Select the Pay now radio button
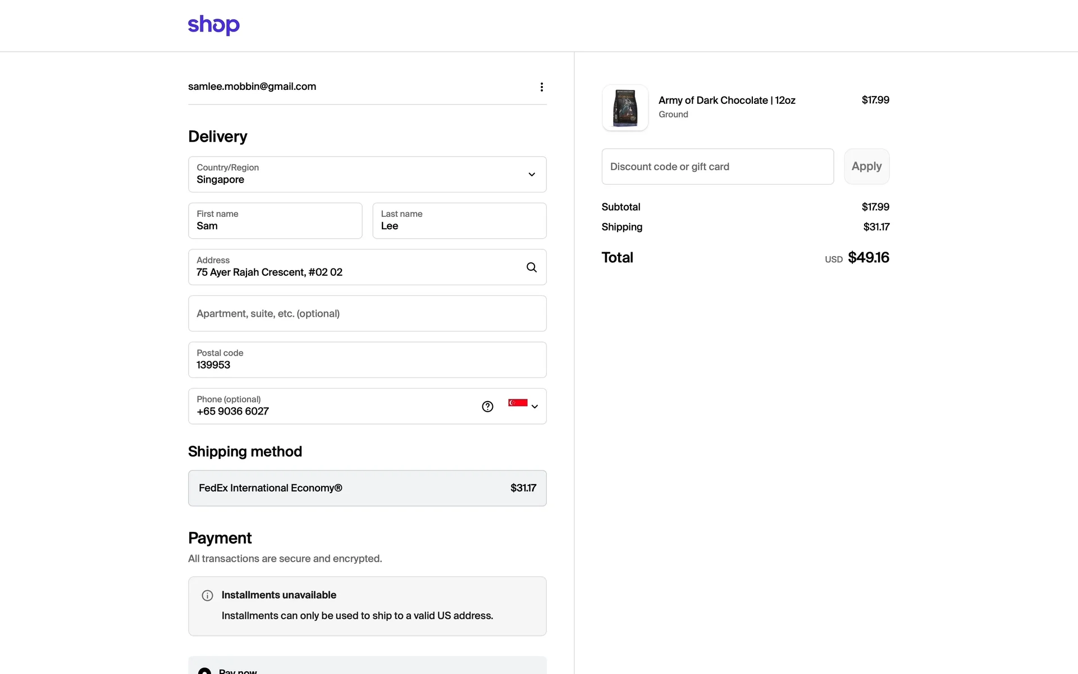The height and width of the screenshot is (674, 1078). tap(205, 671)
